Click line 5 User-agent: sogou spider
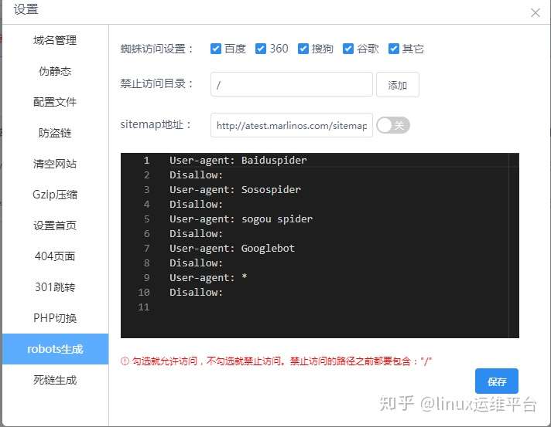551x427 pixels. pyautogui.click(x=241, y=219)
